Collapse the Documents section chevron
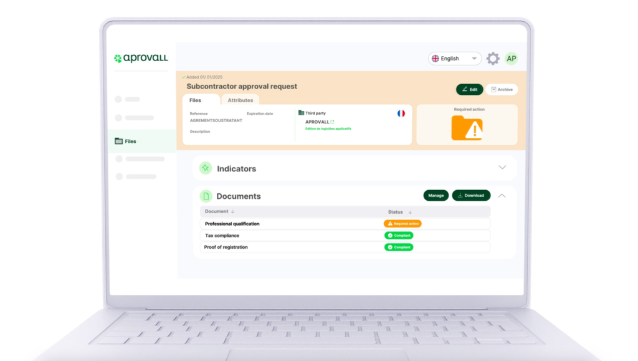This screenshot has width=638, height=361. [x=502, y=196]
